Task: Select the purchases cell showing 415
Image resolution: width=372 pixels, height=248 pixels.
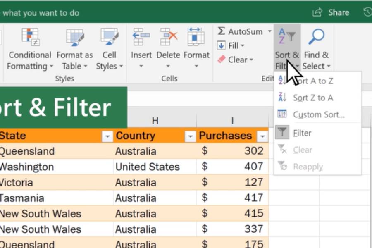Action: 233,214
